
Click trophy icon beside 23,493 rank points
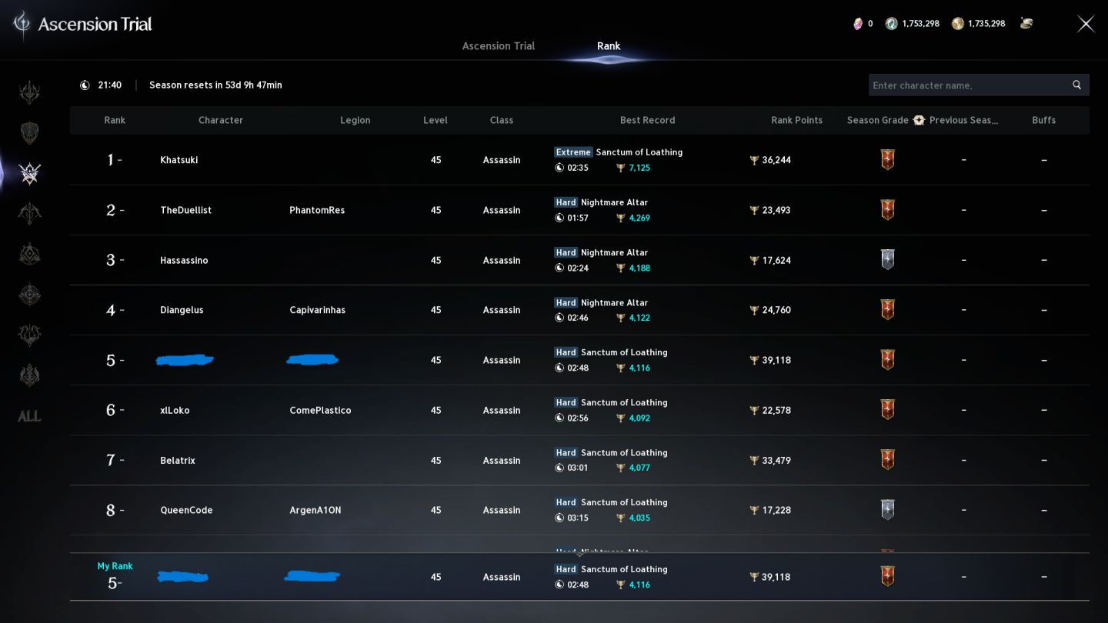pyautogui.click(x=754, y=210)
